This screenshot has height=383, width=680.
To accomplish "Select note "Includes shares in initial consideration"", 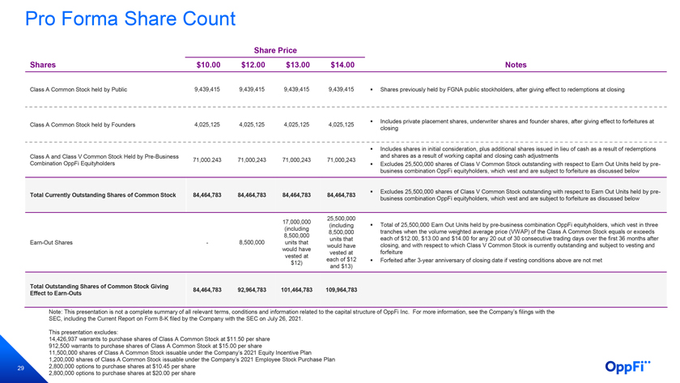I will [518, 152].
